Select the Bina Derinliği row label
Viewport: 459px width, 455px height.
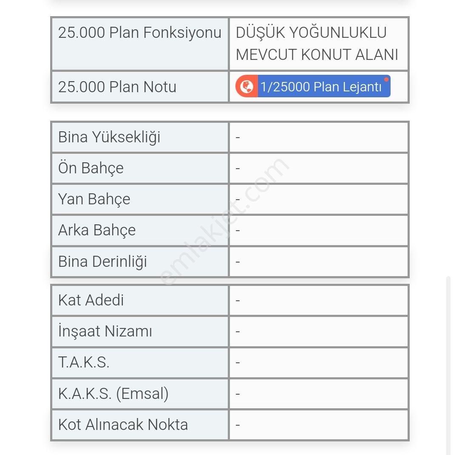[102, 262]
